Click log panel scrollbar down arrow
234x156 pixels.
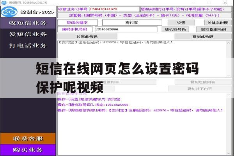229,153
